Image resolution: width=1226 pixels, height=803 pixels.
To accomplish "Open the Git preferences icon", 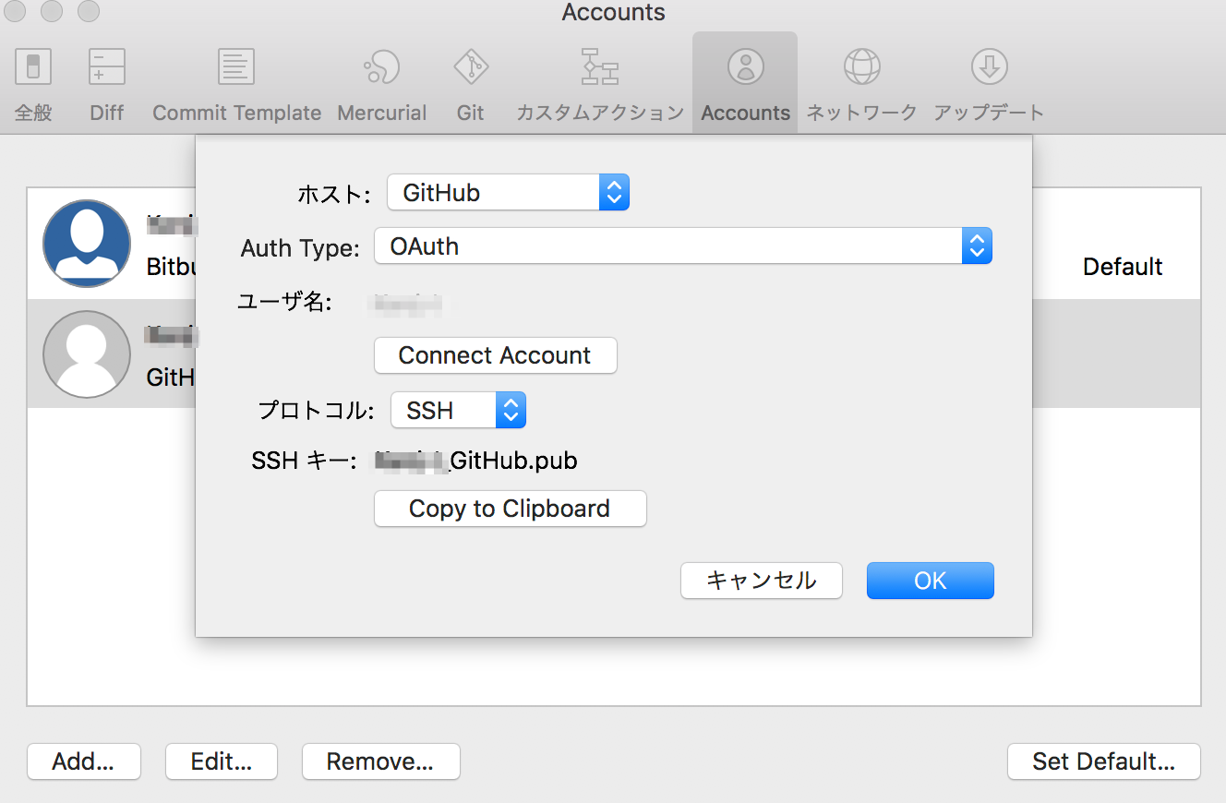I will click(x=471, y=67).
